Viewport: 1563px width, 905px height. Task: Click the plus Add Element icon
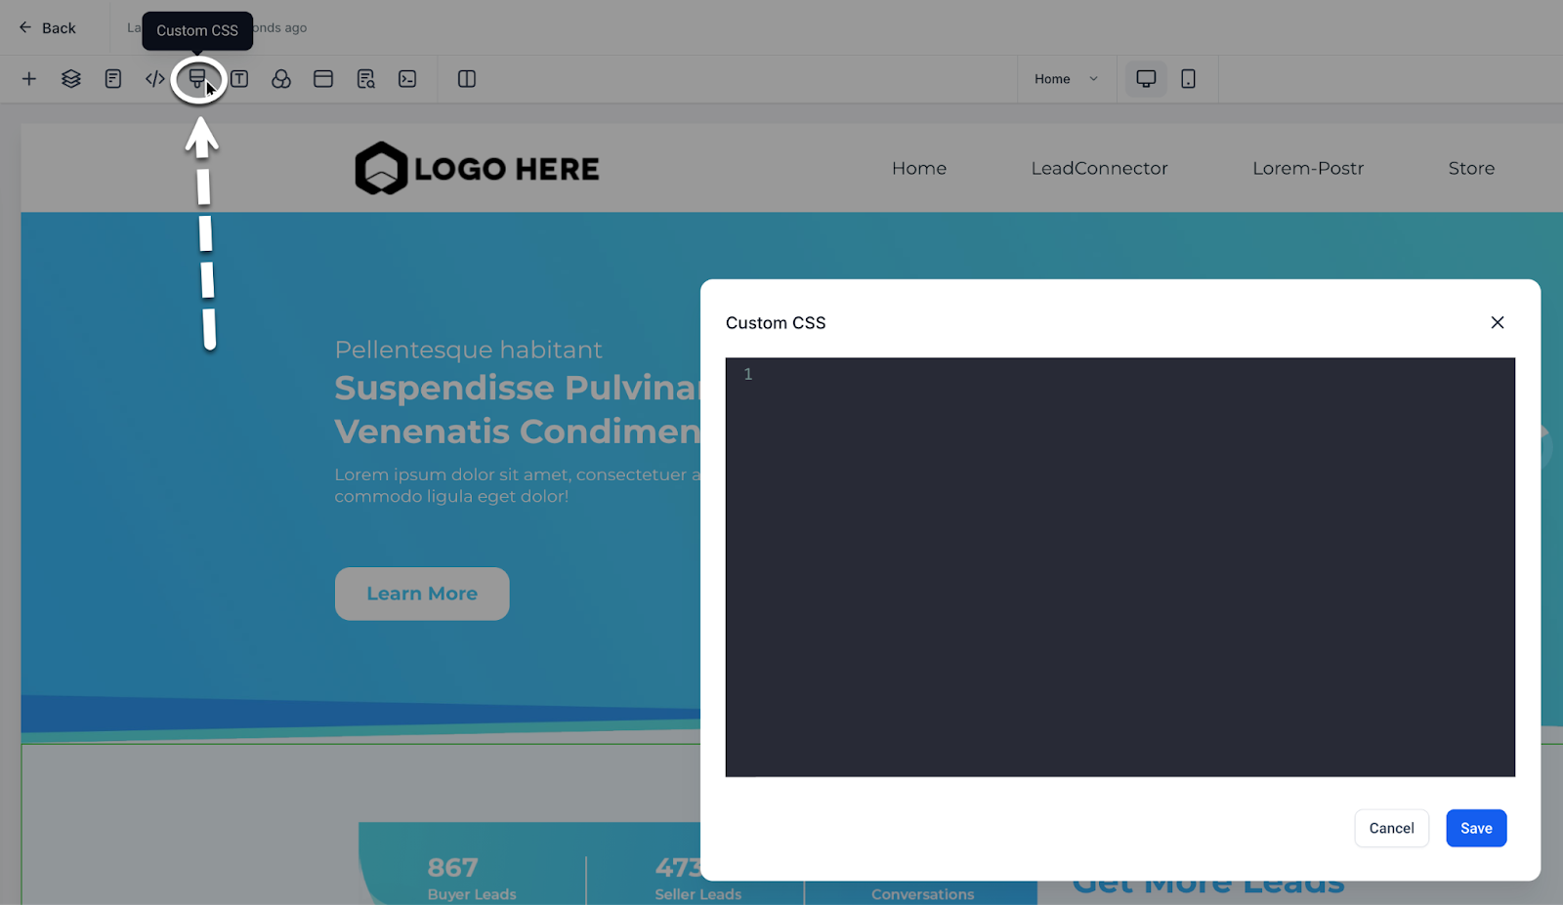click(29, 79)
